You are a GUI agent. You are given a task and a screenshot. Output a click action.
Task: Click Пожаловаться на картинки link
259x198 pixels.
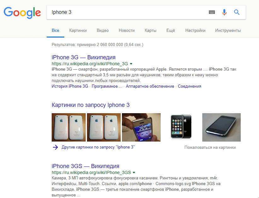210,148
